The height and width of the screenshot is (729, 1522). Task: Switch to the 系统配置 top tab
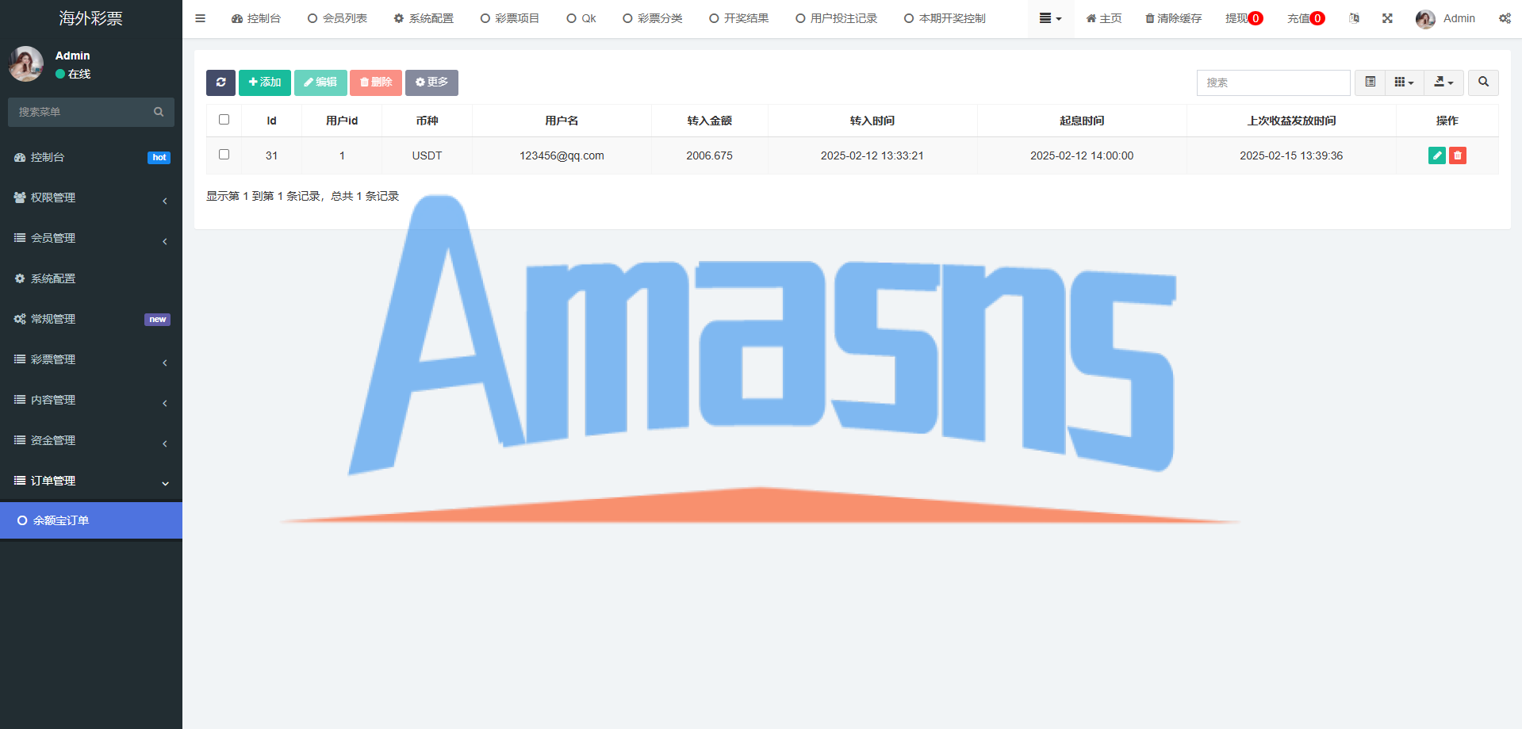424,18
